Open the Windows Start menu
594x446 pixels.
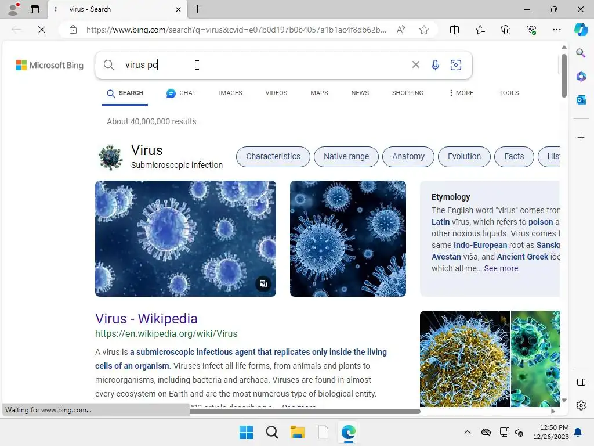pyautogui.click(x=246, y=432)
